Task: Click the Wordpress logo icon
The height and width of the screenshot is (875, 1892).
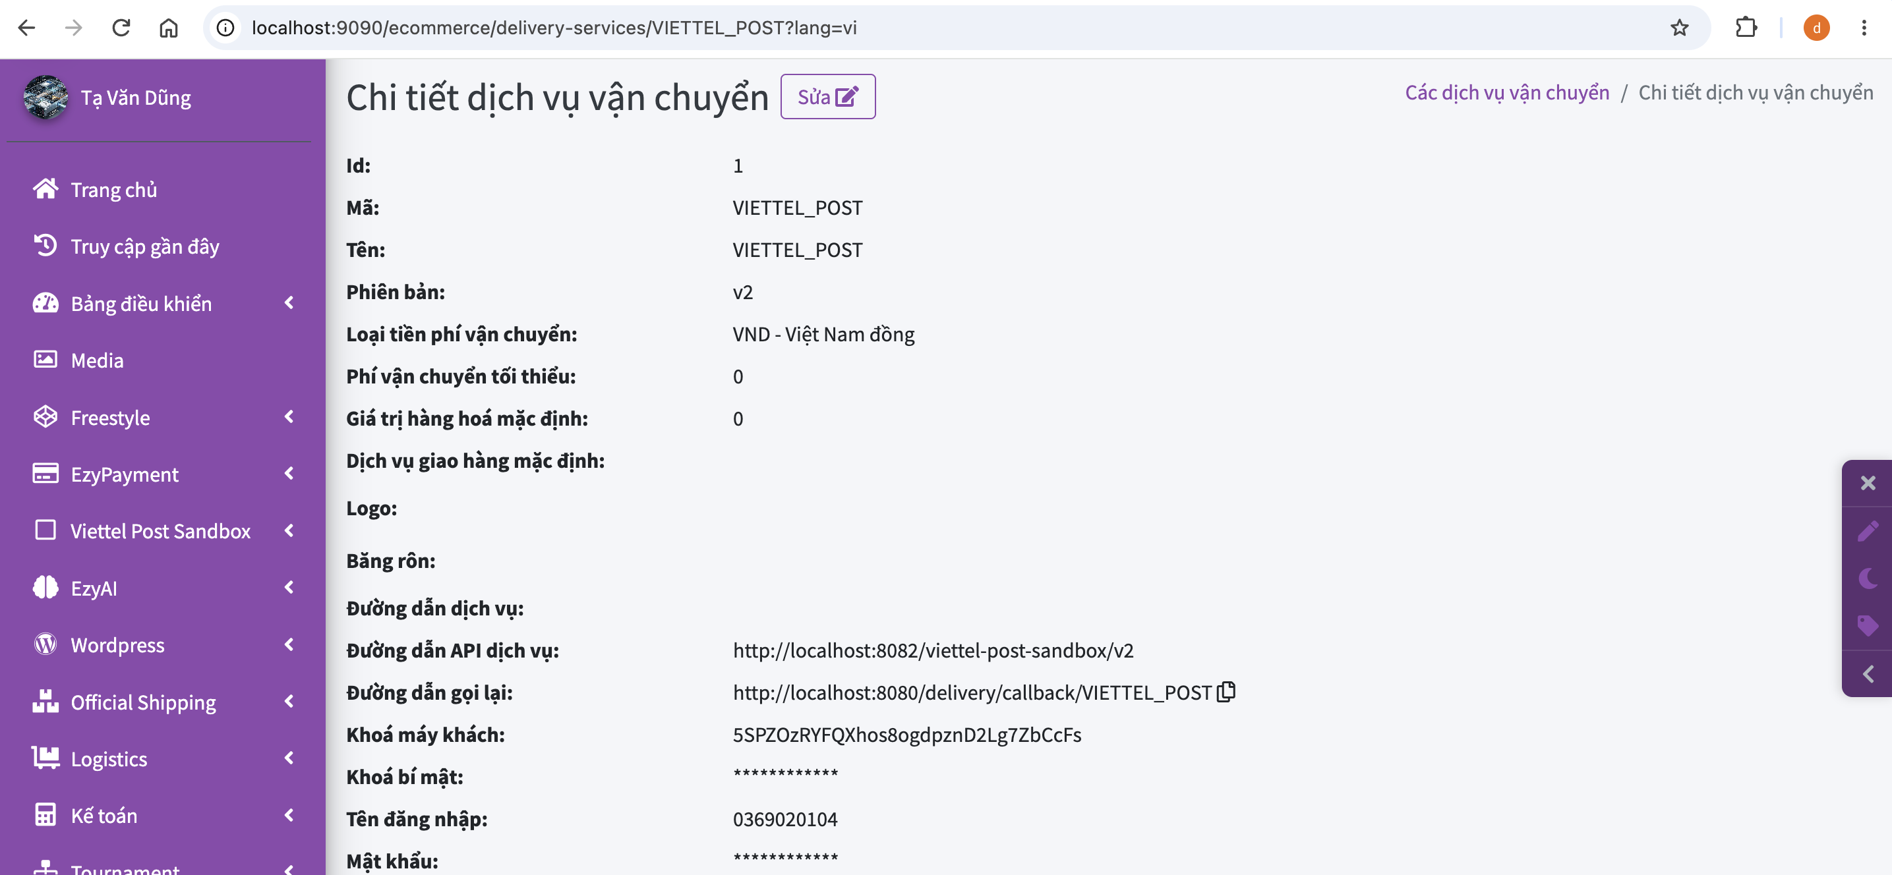Action: (x=45, y=644)
